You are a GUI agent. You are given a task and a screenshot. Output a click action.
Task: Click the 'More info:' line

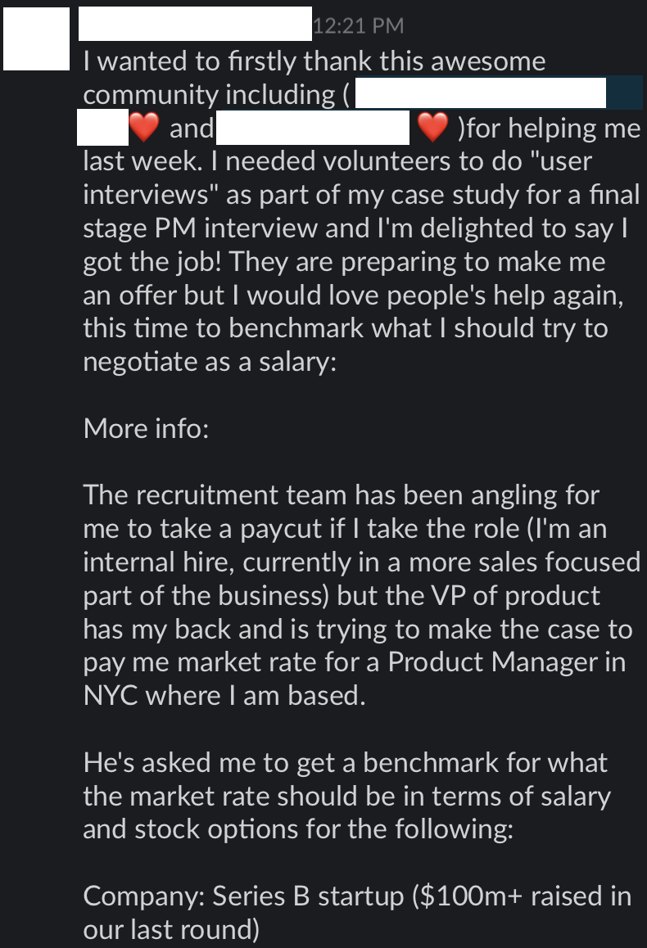click(146, 428)
